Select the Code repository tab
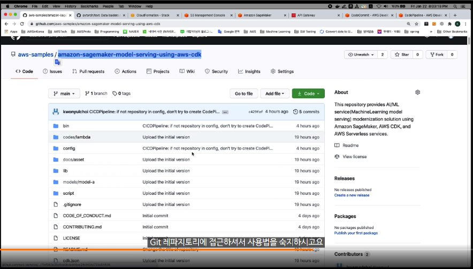The width and height of the screenshot is (473, 269). 24,72
